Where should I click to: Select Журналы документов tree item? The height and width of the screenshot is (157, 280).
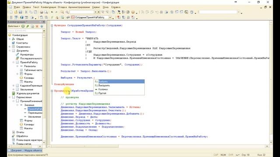(x=28, y=93)
